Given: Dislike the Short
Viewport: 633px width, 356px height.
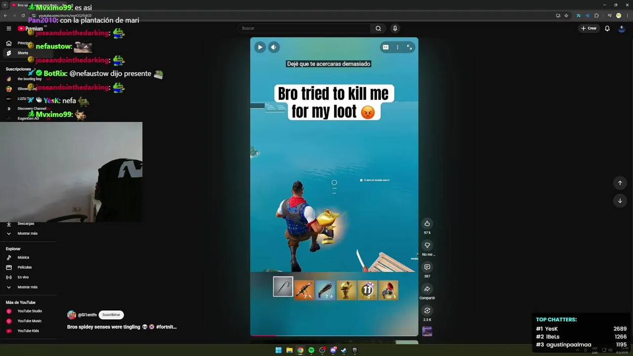Looking at the screenshot, I should point(427,245).
